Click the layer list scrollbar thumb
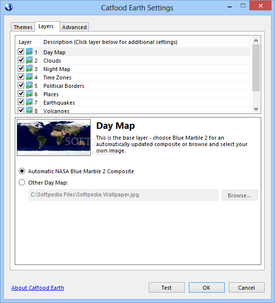The image size is (275, 303). pyautogui.click(x=256, y=68)
